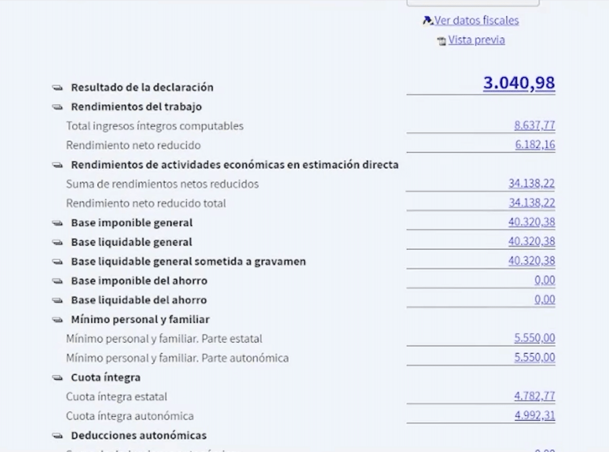
Task: Click the bullet icon beside Mínimo personal y familiar
Action: (x=57, y=320)
